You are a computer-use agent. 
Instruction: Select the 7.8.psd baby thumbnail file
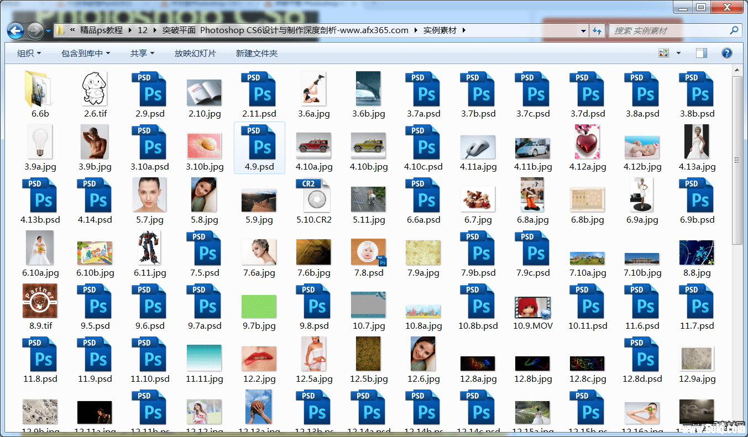[x=369, y=252]
